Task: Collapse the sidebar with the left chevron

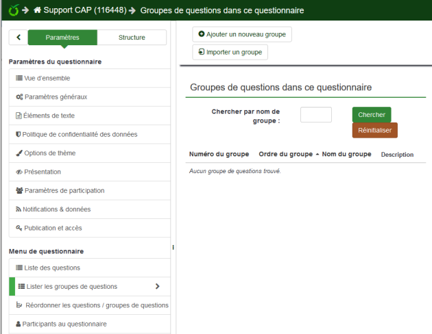Action: (19, 38)
